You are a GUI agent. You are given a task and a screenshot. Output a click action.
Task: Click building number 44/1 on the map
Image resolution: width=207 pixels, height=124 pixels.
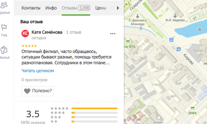(173, 96)
